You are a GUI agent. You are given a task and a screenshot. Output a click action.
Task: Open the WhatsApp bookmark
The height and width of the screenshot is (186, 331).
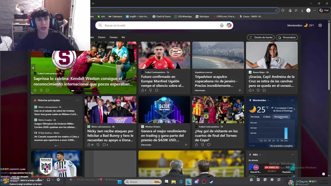click(x=183, y=16)
